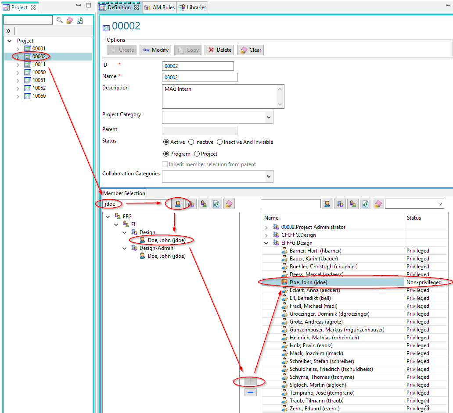Select the Project type radio button
Viewport: 453px width, 413px height.
coord(197,154)
